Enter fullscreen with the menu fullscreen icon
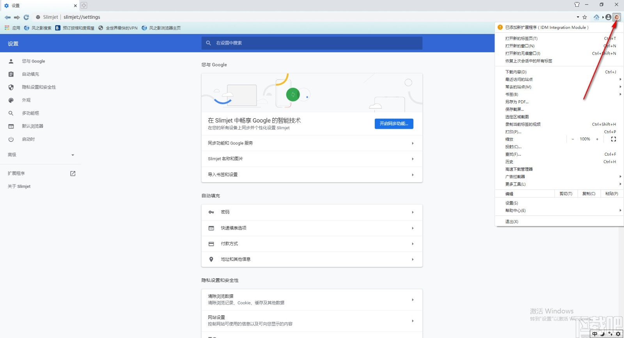The height and width of the screenshot is (338, 624). pos(613,139)
